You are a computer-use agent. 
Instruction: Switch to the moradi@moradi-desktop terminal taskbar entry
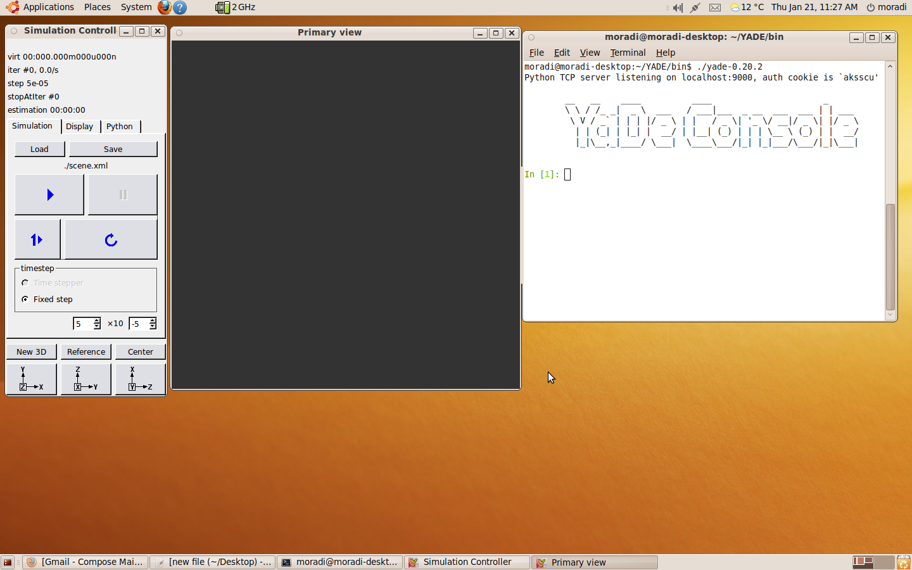coord(340,562)
